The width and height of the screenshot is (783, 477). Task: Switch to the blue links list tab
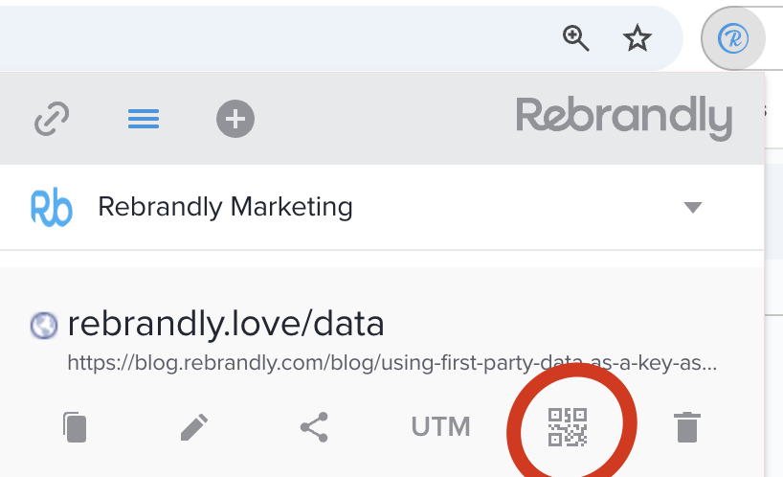[x=144, y=119]
